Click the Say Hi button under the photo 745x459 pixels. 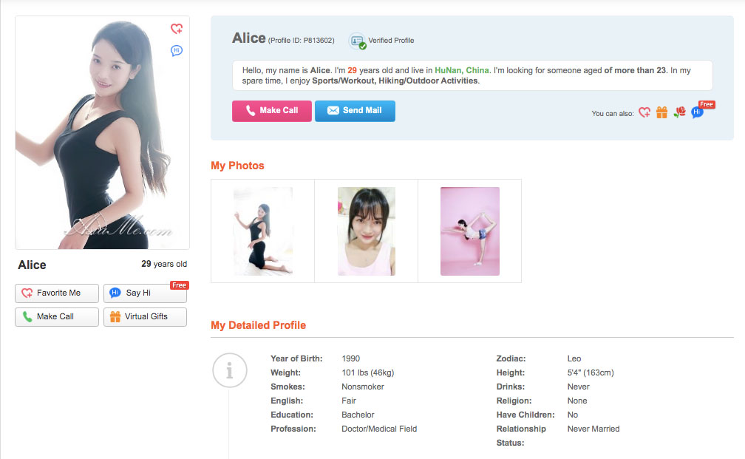145,293
